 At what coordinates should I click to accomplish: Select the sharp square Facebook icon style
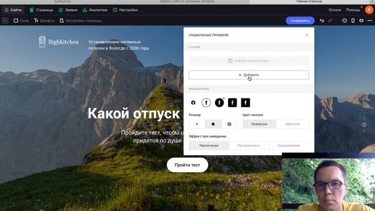[x=246, y=103]
